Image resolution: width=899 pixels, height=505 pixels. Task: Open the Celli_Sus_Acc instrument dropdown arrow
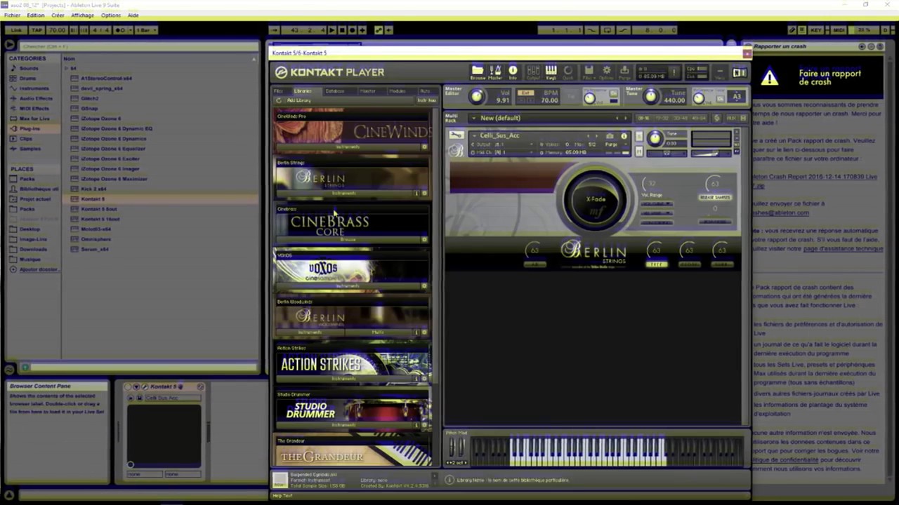point(473,135)
